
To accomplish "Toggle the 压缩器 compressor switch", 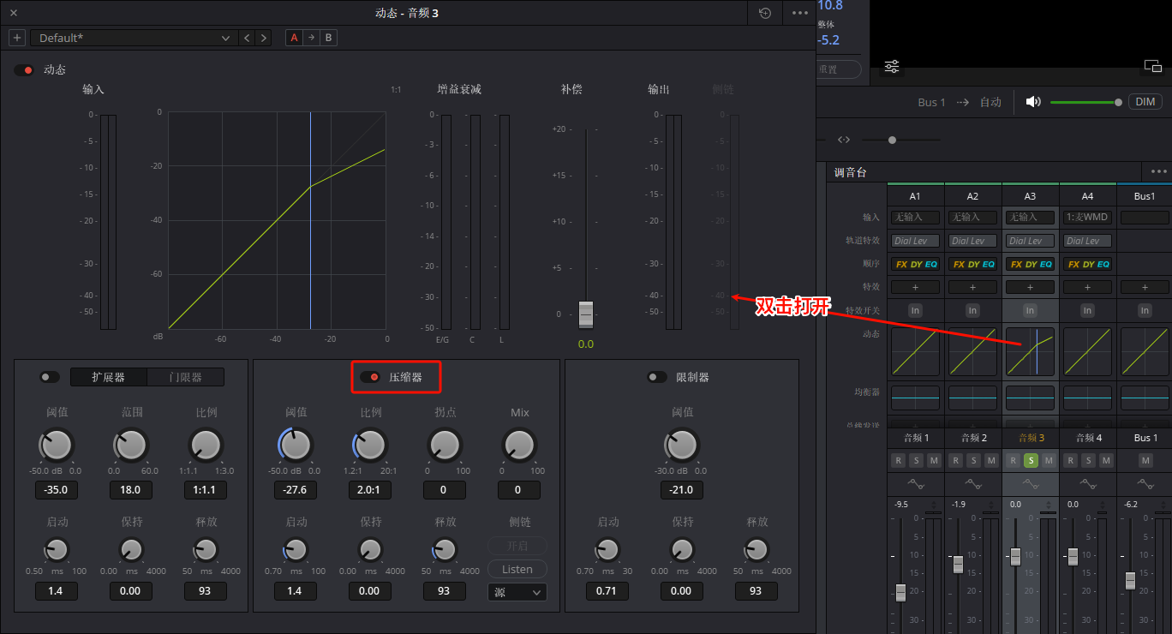I will pyautogui.click(x=370, y=377).
